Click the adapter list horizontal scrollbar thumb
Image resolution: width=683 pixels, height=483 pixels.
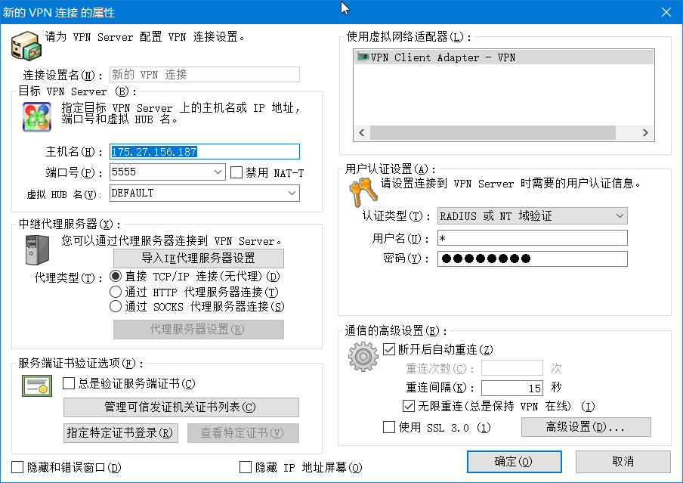click(493, 132)
